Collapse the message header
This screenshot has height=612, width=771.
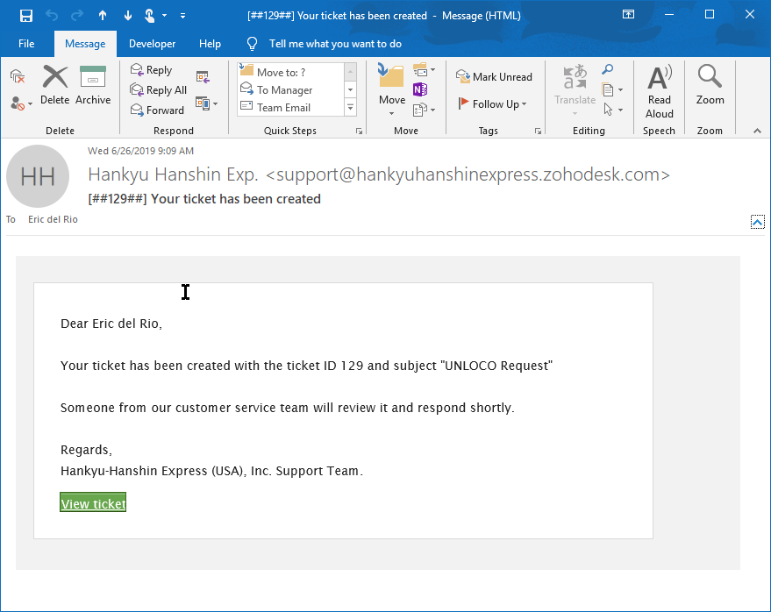point(757,222)
